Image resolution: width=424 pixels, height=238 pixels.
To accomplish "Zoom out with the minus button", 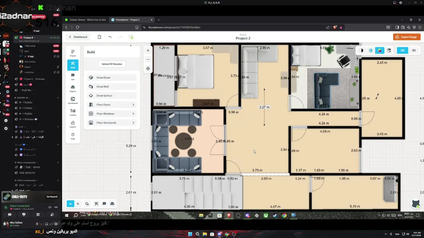I will (148, 59).
